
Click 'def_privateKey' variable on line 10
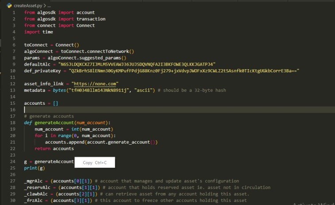click(42, 71)
